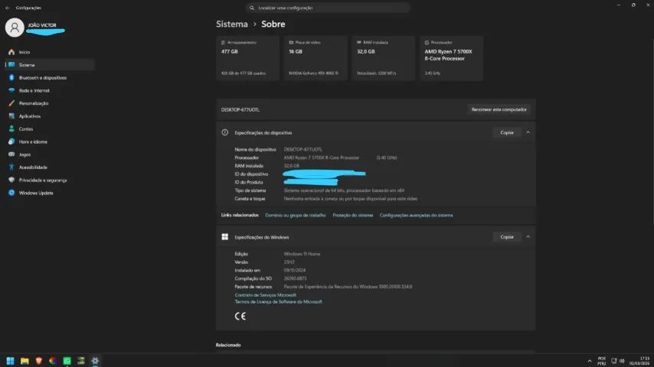Open Proteção do sistema link

tap(353, 216)
